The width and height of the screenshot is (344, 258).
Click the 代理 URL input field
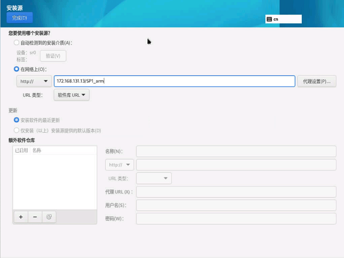pos(236,191)
